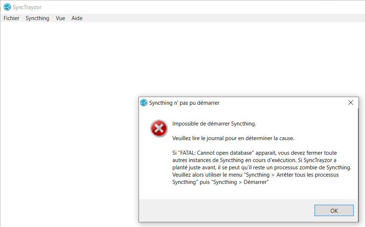Screen dimensions: 365x227
Task: Close the Syncthing error dialog with the X
Action: pos(350,103)
